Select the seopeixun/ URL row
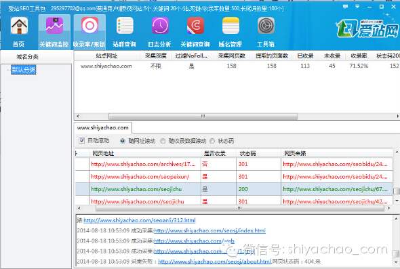Image resolution: width=400 pixels, height=269 pixels. click(234, 176)
